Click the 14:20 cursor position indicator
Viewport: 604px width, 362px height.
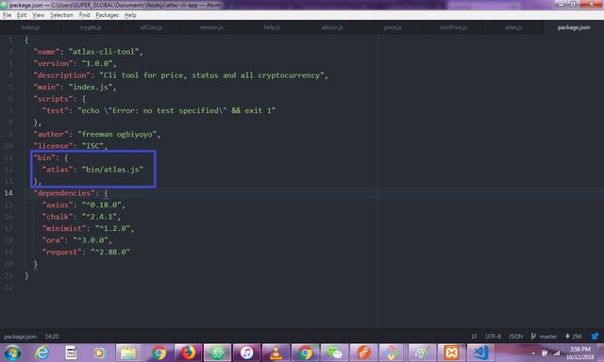pos(52,337)
